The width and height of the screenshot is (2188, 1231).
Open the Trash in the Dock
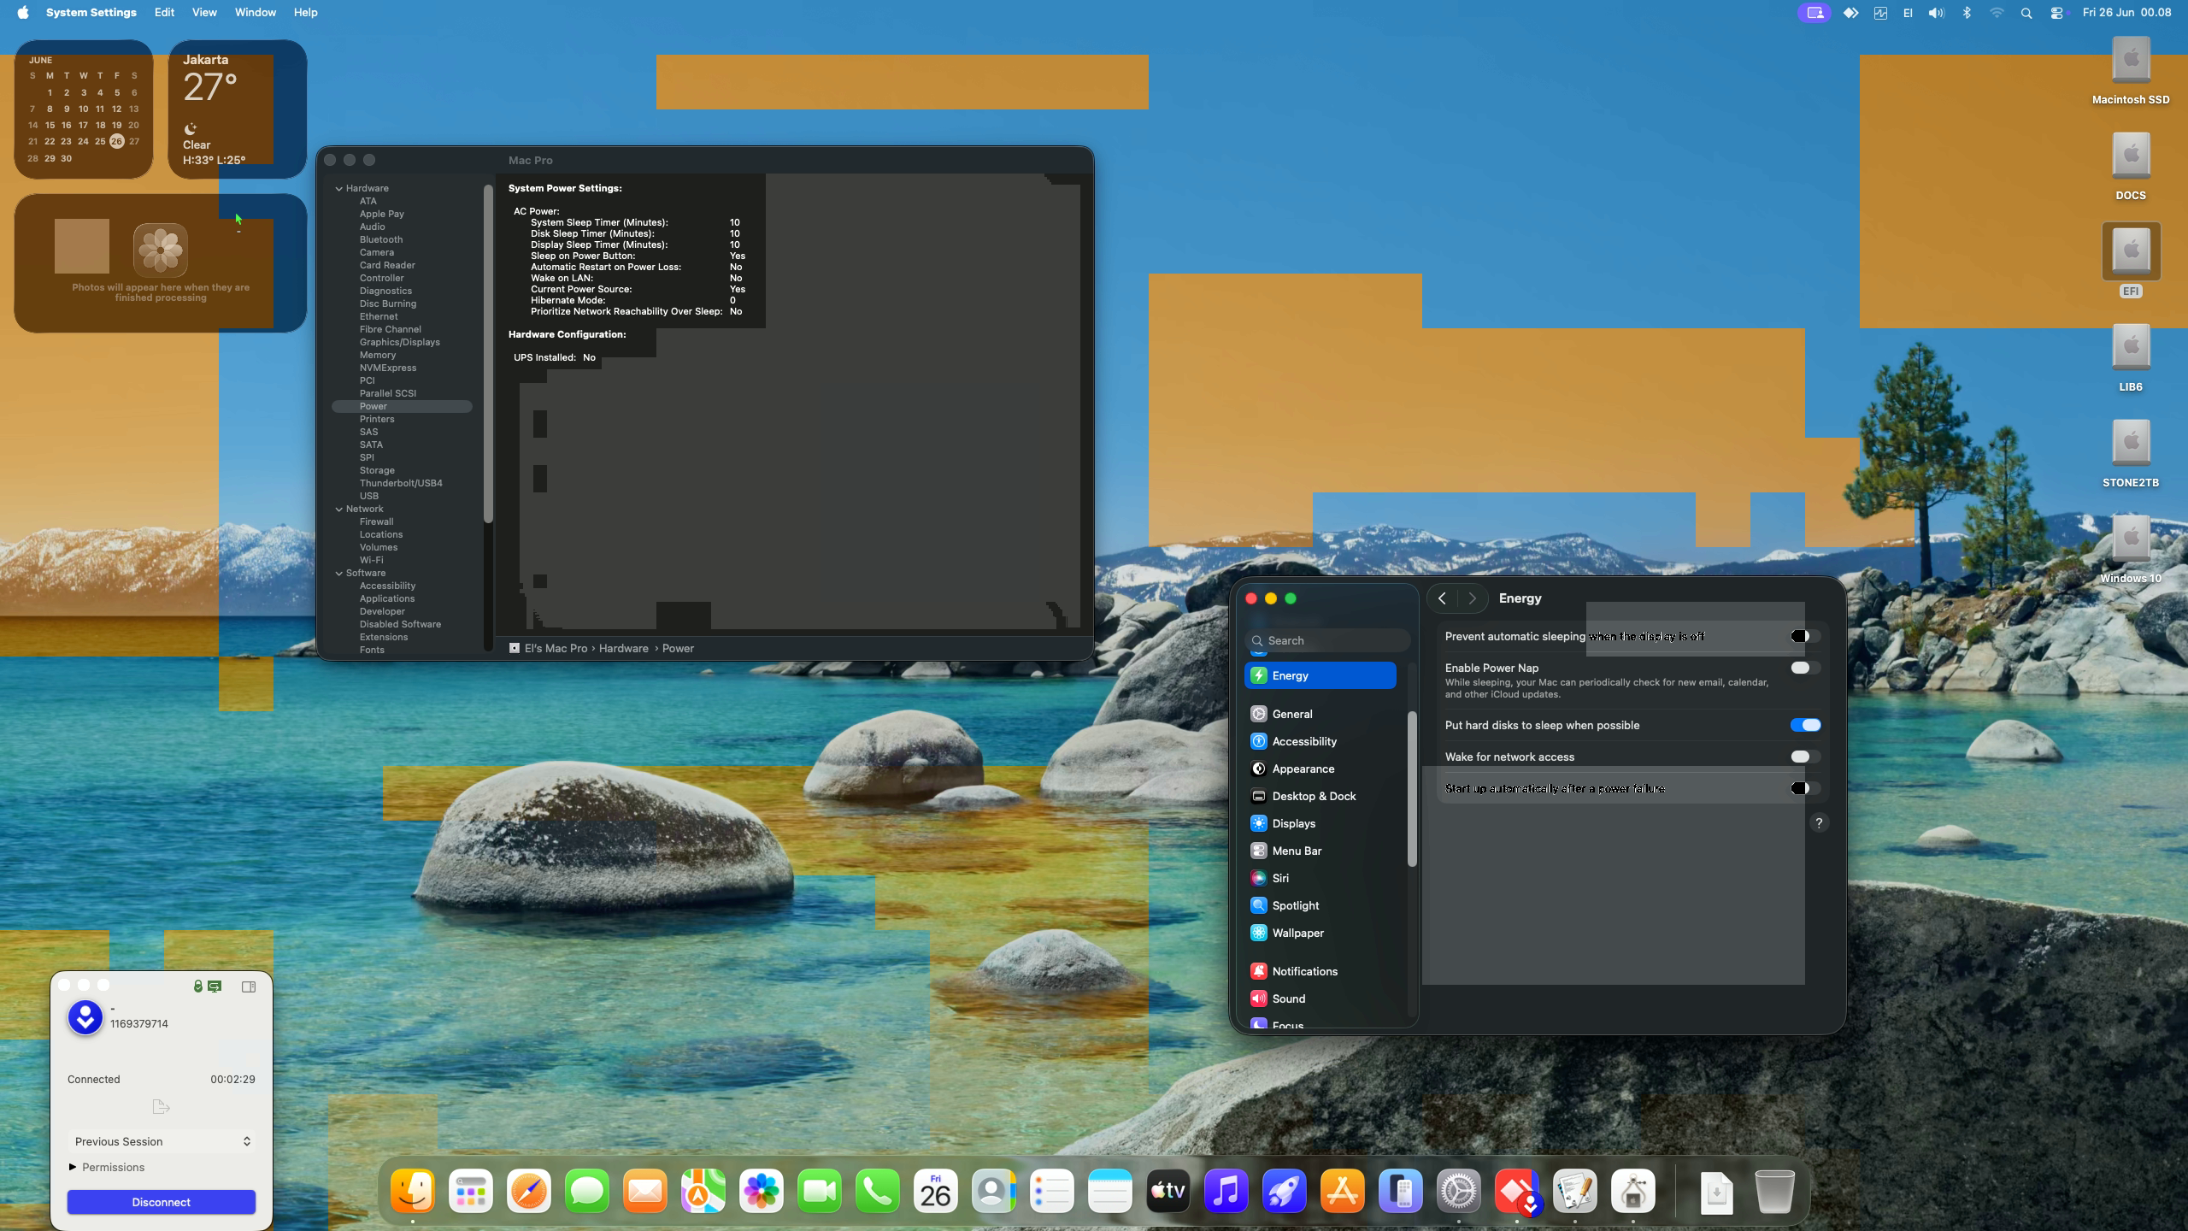click(x=1773, y=1191)
